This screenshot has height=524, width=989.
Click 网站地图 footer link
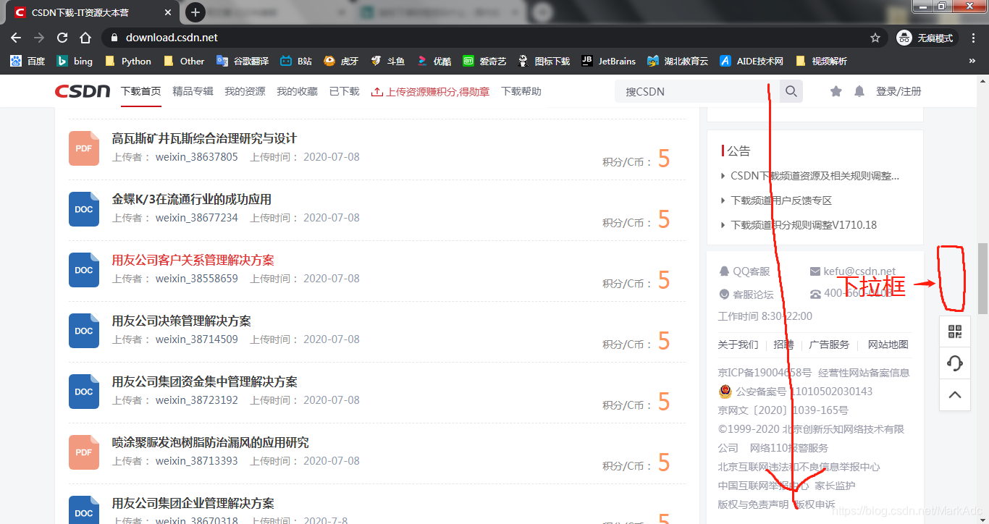pyautogui.click(x=888, y=345)
